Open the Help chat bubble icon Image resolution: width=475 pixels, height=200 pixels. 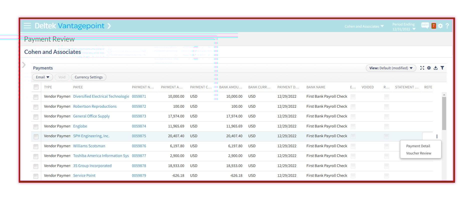[x=425, y=25]
